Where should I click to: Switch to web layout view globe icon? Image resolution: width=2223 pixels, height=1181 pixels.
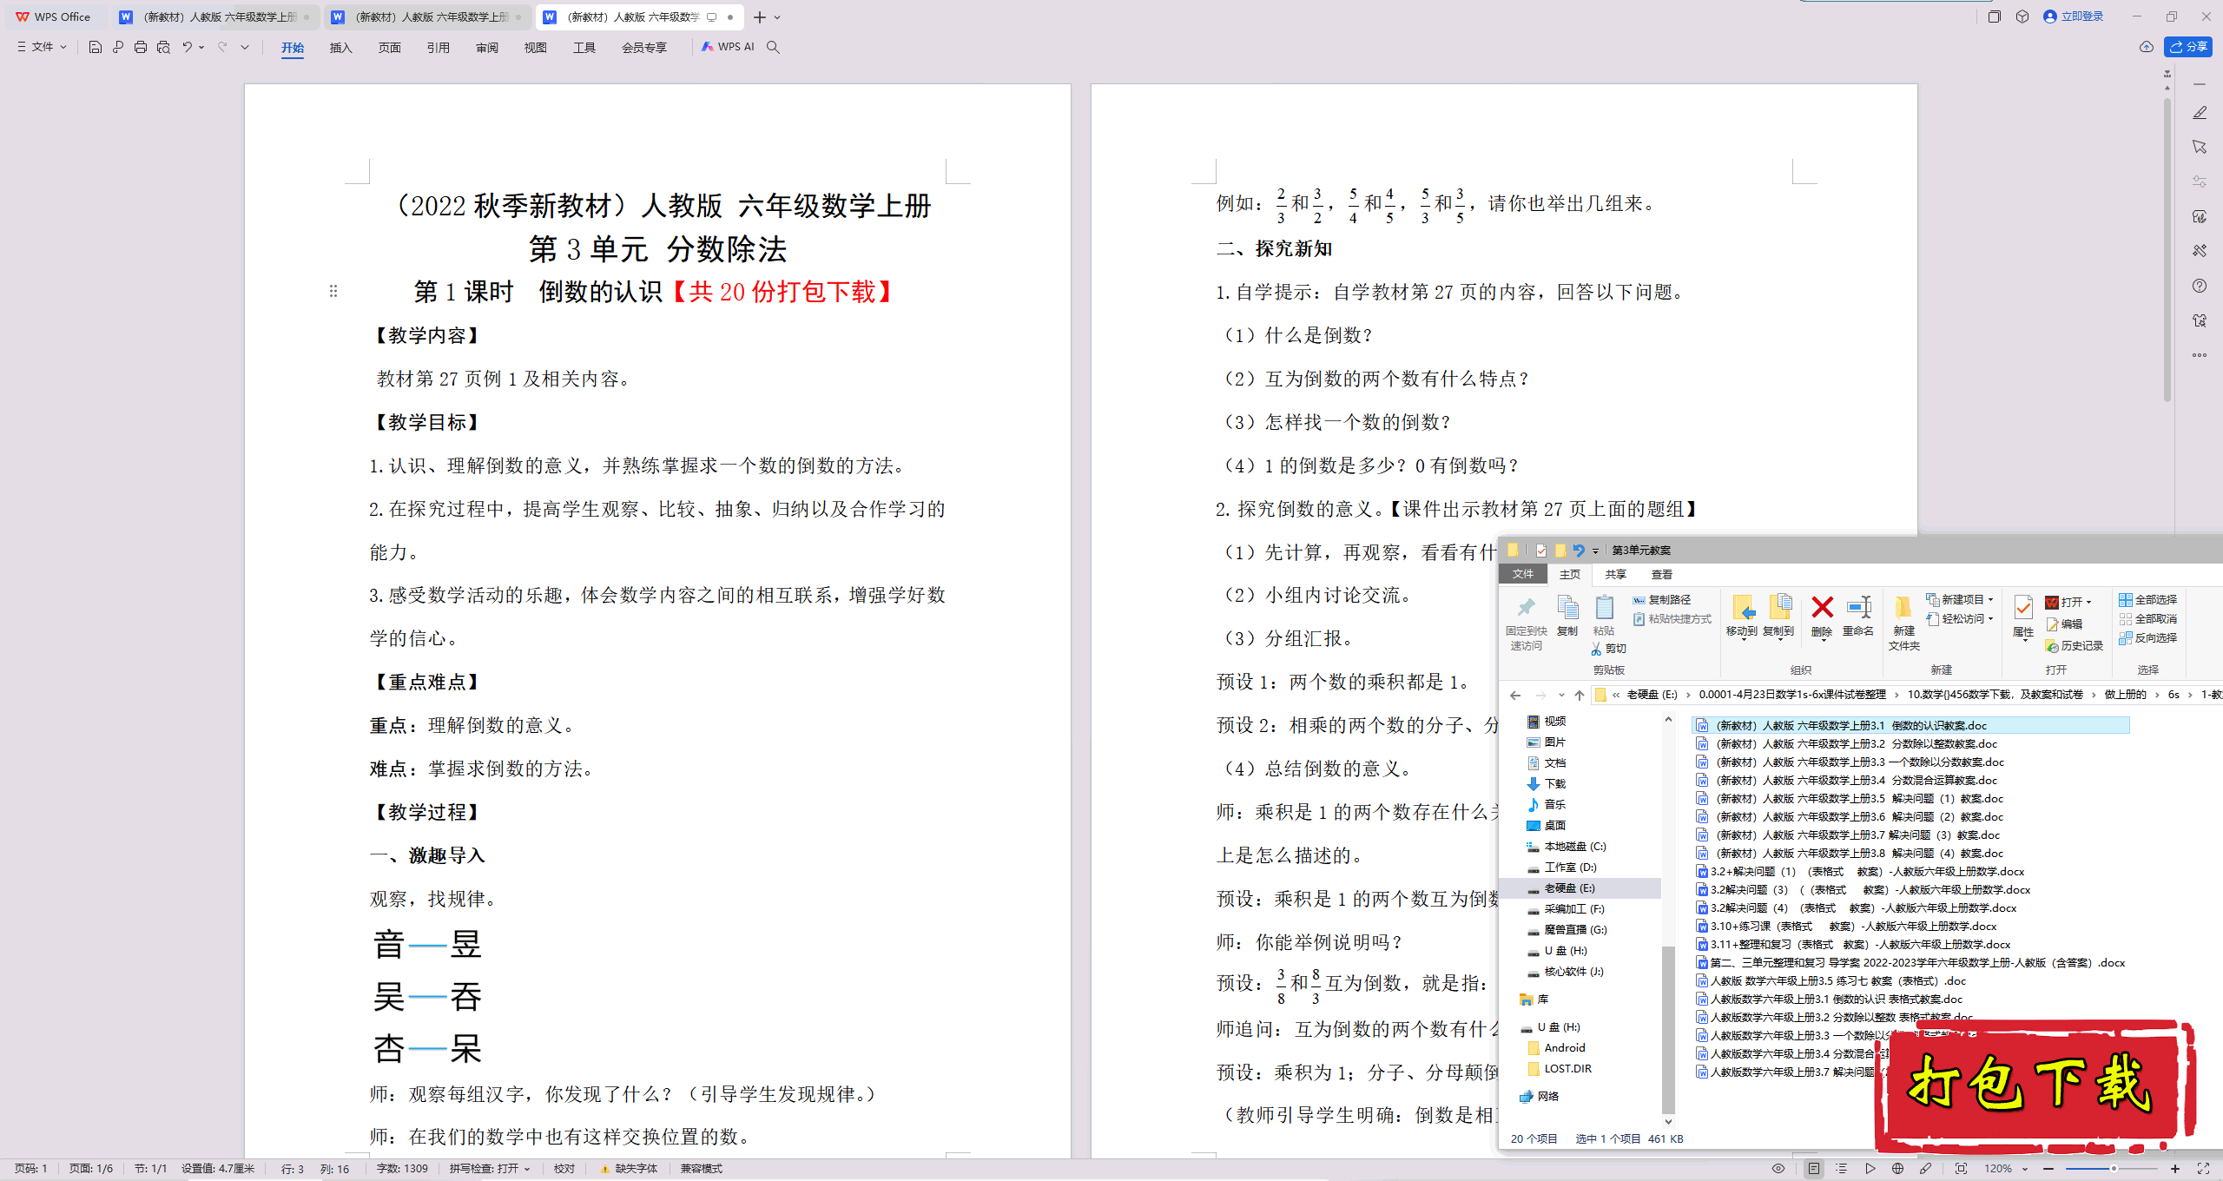click(1897, 1169)
